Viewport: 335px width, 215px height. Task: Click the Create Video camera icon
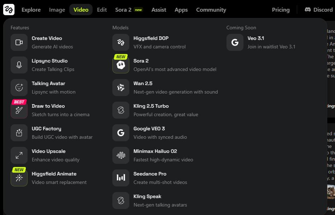pyautogui.click(x=19, y=43)
